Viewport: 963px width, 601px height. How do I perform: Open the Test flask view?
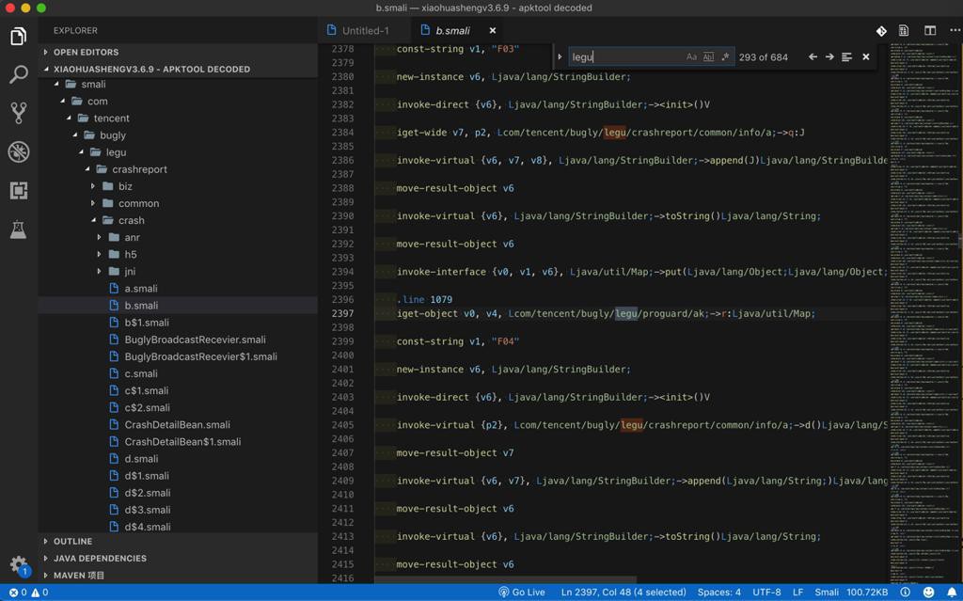[x=19, y=229]
